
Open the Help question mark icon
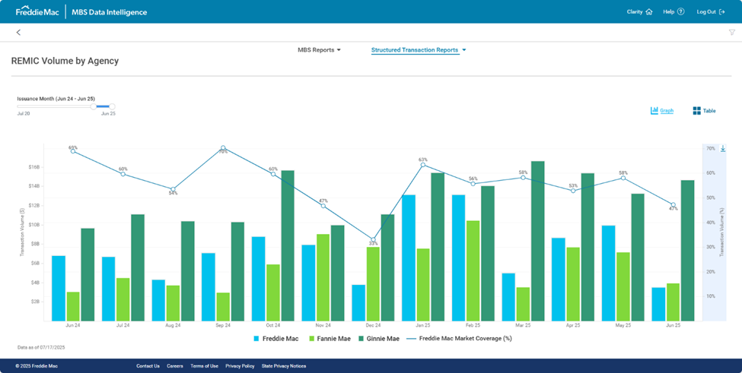(680, 12)
